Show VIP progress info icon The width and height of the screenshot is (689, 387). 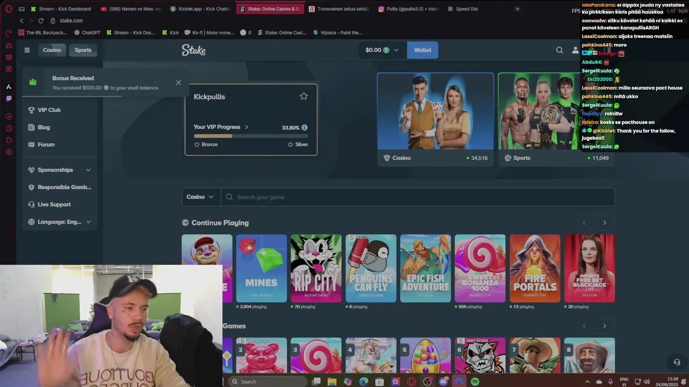[x=304, y=127]
